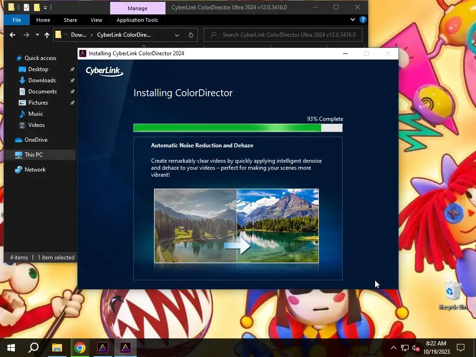
Task: Click the muted volume tray icon
Action: click(416, 348)
